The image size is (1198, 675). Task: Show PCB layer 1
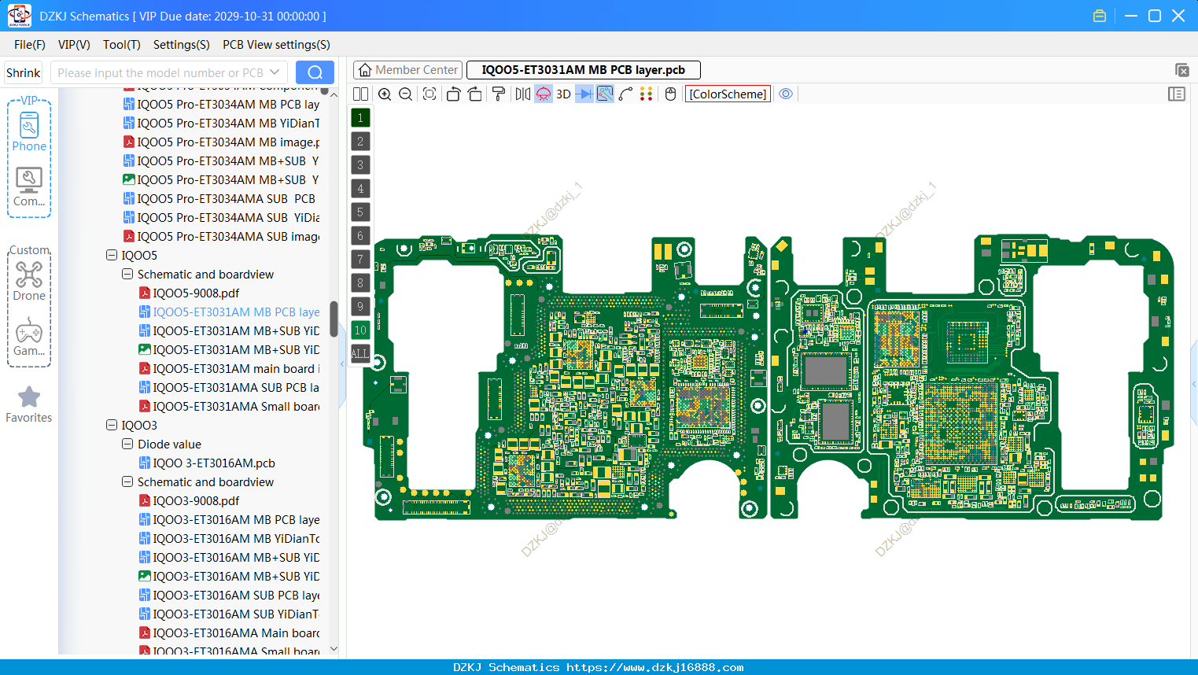tap(360, 118)
